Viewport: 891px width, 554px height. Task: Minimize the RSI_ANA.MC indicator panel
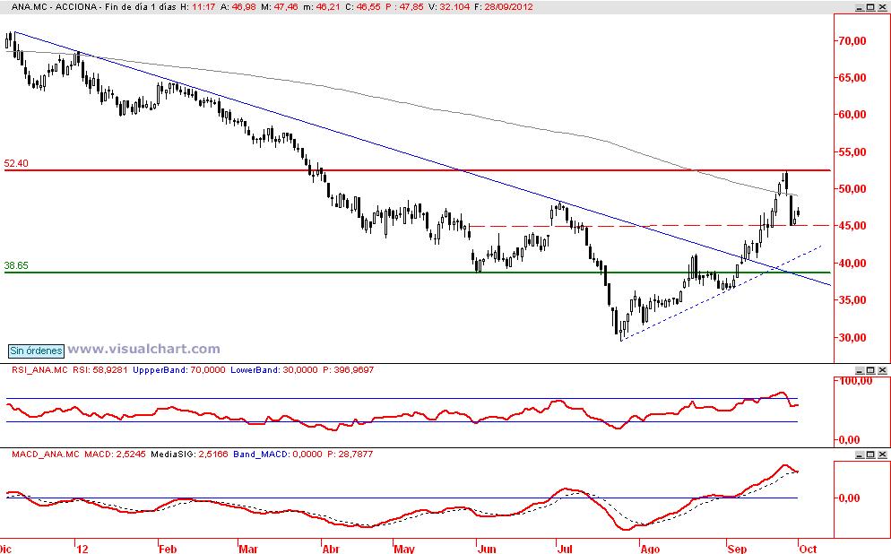pyautogui.click(x=861, y=370)
